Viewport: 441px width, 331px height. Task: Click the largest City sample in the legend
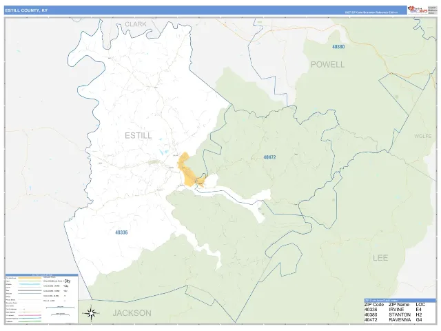point(68,281)
